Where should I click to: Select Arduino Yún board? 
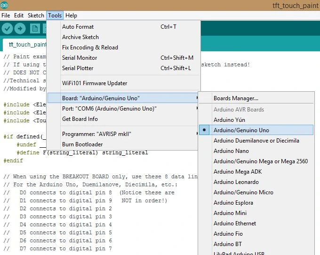[x=256, y=120]
